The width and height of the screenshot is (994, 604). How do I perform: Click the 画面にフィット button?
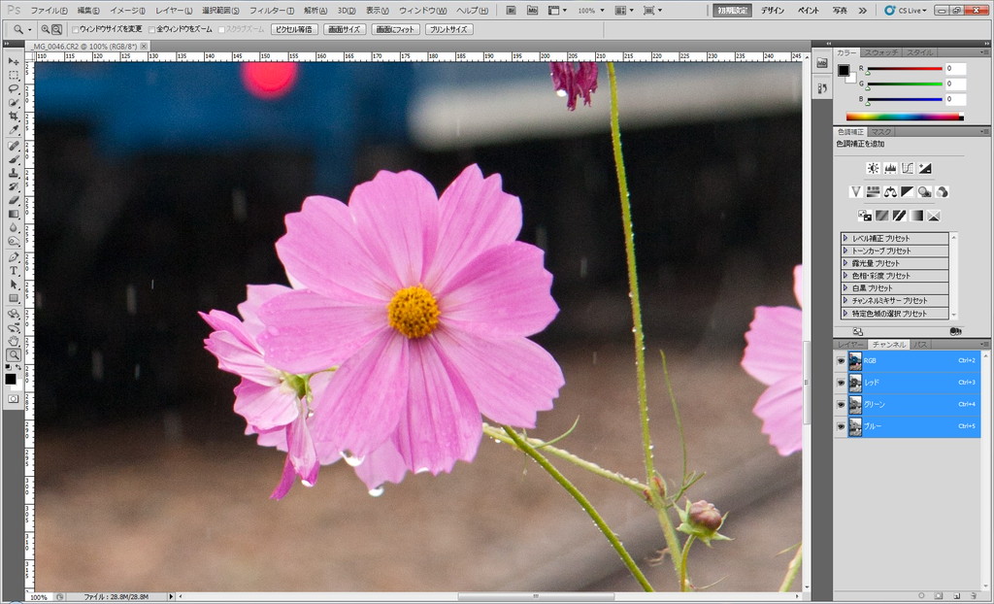coord(396,29)
